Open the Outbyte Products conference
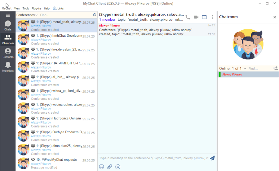 tap(56, 136)
